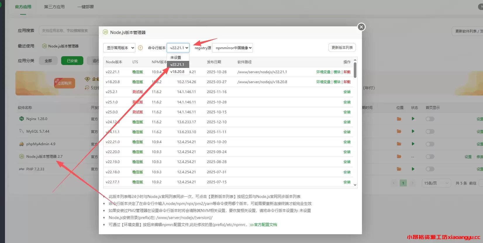The width and height of the screenshot is (483, 243).
Task: Open folder icon for PHP 7.2.33
Action: pyautogui.click(x=399, y=169)
